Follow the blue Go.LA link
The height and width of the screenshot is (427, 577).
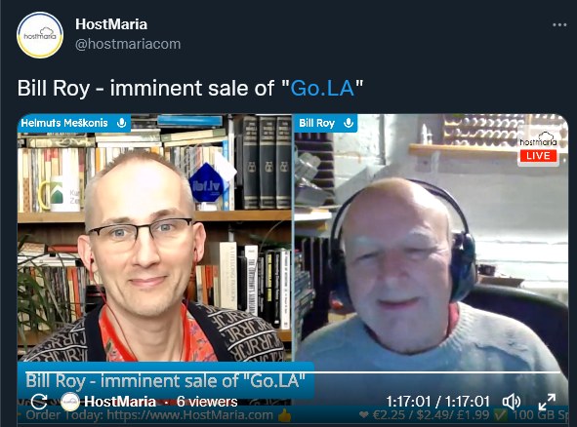pos(322,88)
